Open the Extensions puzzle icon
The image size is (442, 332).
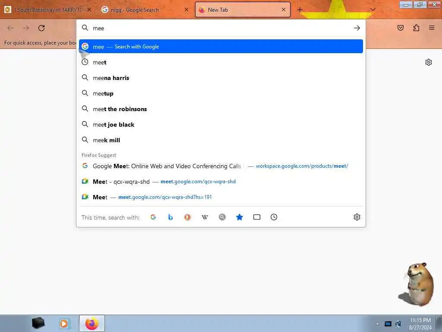(x=416, y=28)
